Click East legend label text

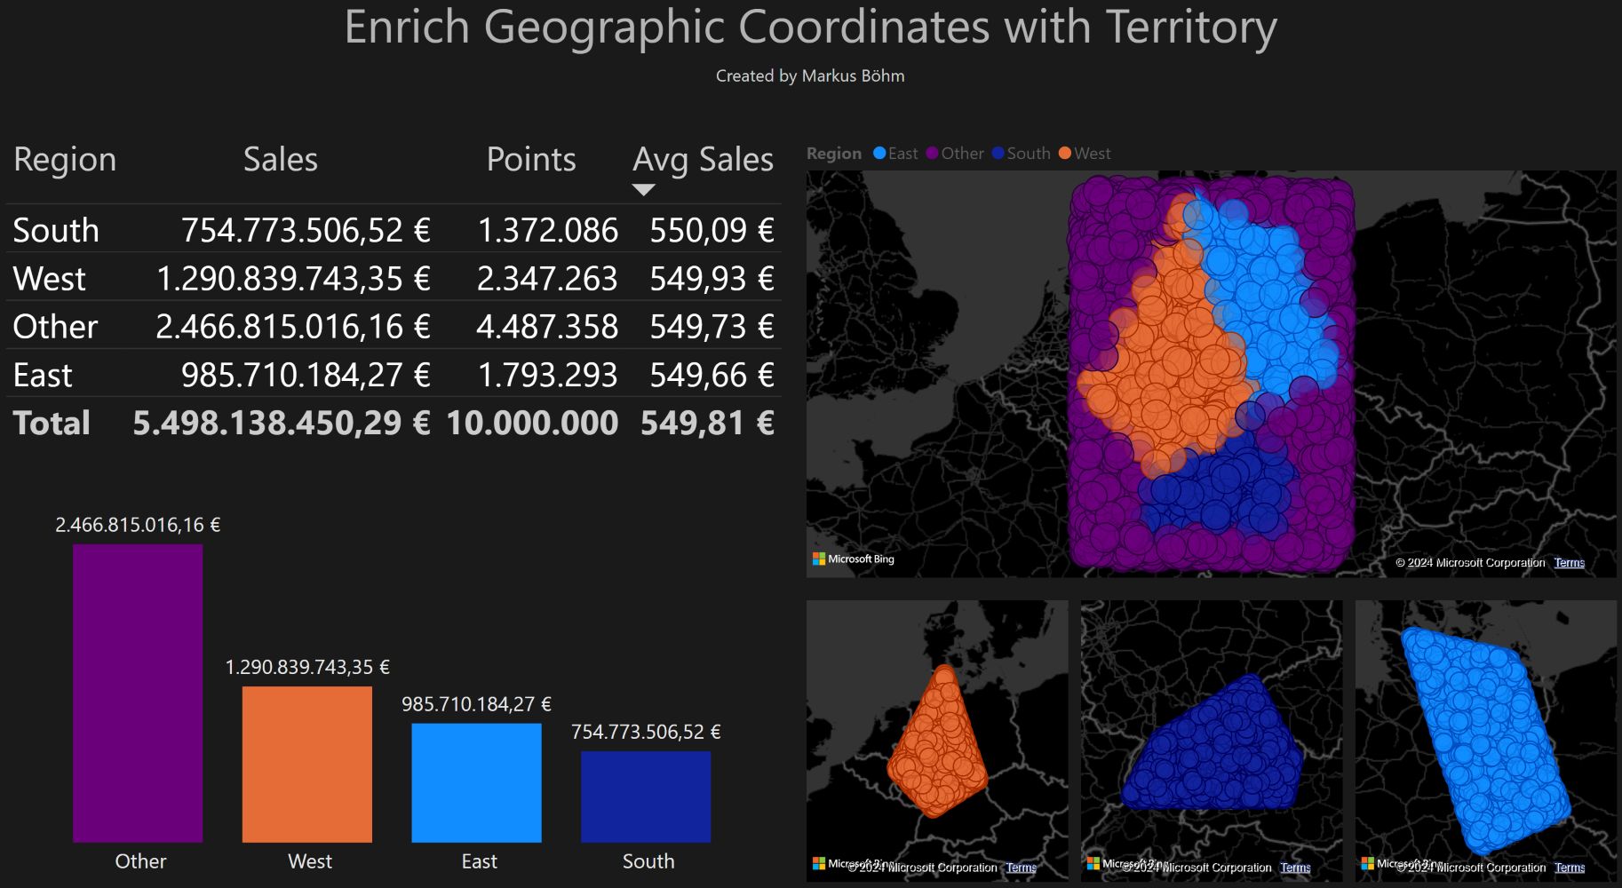pyautogui.click(x=903, y=153)
